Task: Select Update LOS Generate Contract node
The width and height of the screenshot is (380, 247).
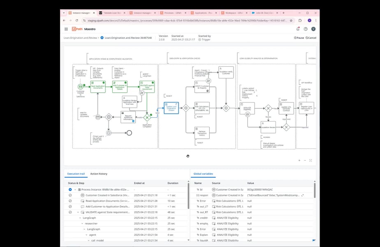Action: tap(286, 108)
